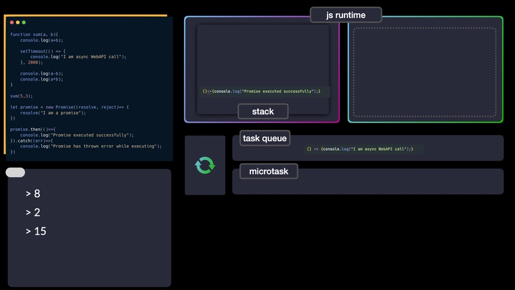Click the white pill above console output
The height and width of the screenshot is (290, 515).
[x=15, y=172]
